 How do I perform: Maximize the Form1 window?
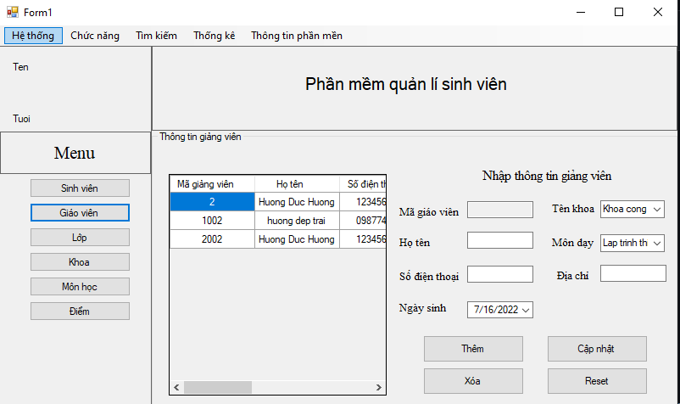pyautogui.click(x=619, y=12)
